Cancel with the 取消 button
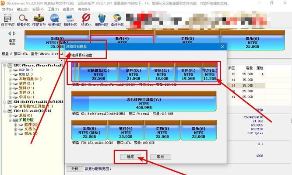Viewport: 292px width, 175px height. (x=160, y=157)
